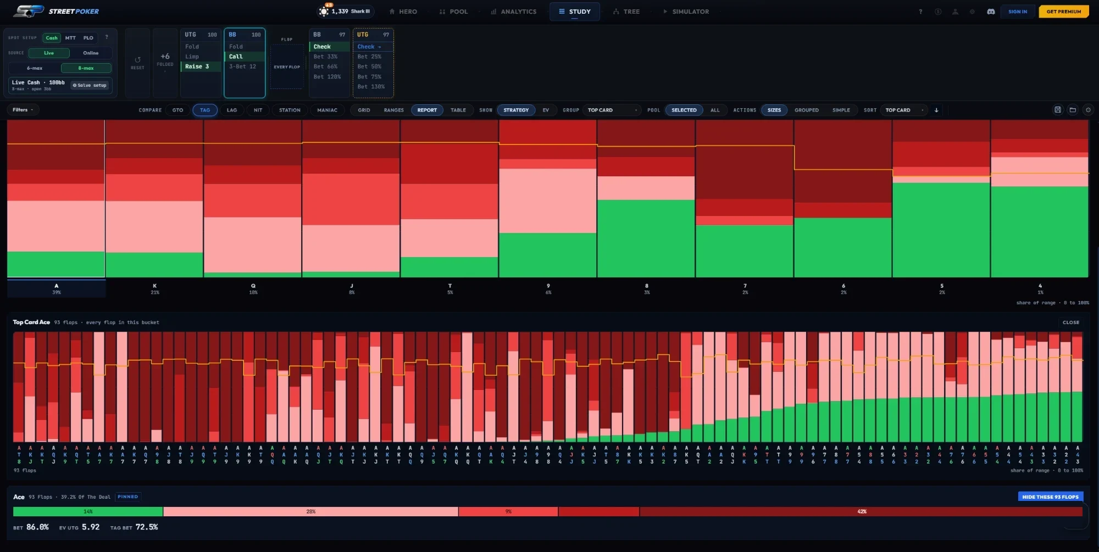Open the help question mark in the top bar
1099x552 pixels.
coord(920,12)
